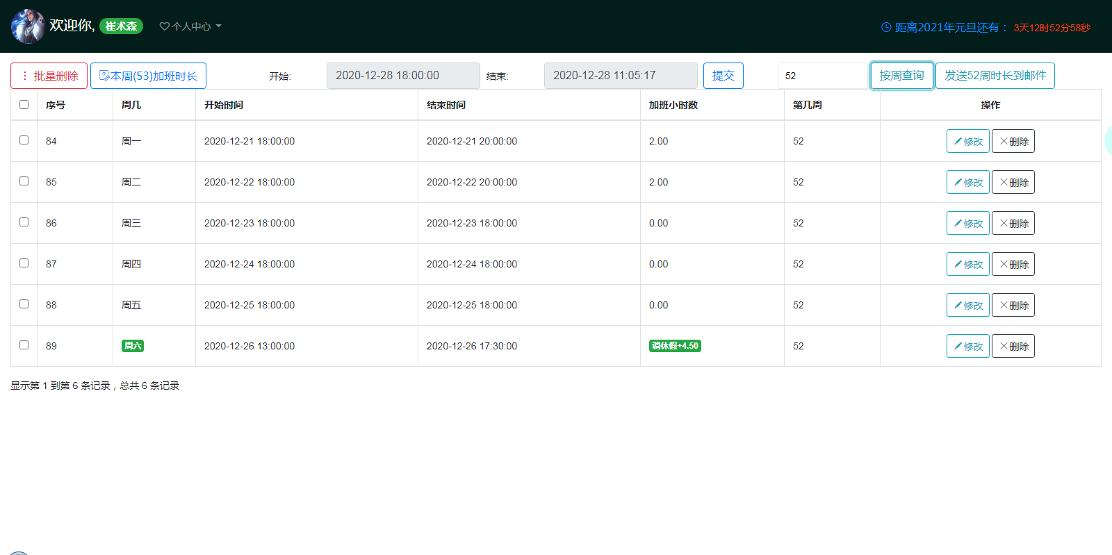Open the 个人中心 dropdown menu
1112x555 pixels.
click(x=190, y=26)
